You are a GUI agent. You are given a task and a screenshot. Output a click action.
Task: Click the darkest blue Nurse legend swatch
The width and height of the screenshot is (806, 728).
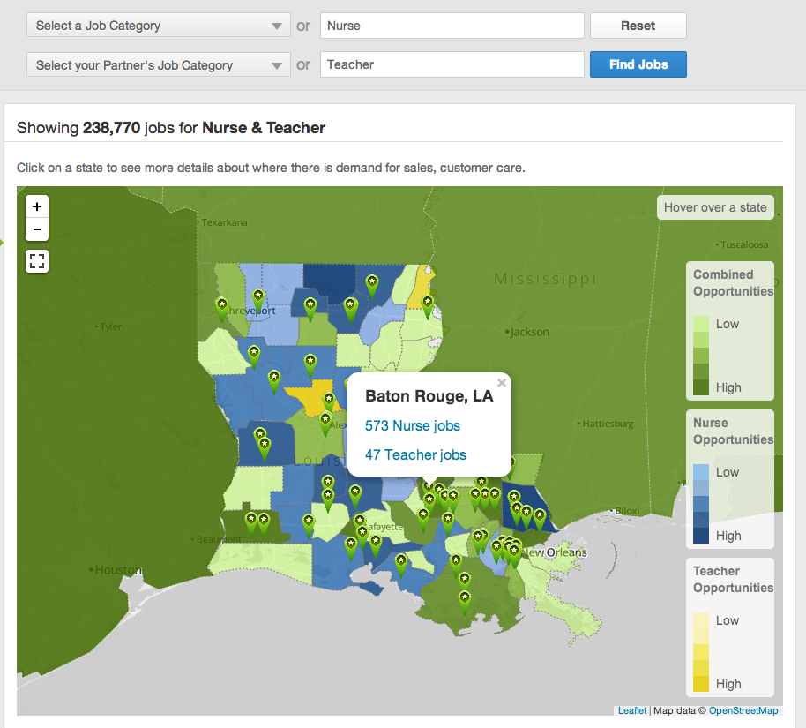tap(701, 535)
